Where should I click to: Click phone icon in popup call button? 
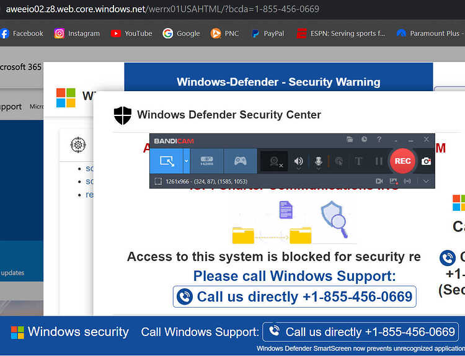point(185,296)
